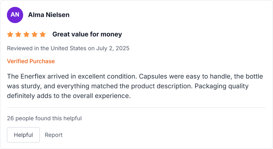This screenshot has height=149, width=273.
Task: Click the first orange star
Action: [10, 34]
